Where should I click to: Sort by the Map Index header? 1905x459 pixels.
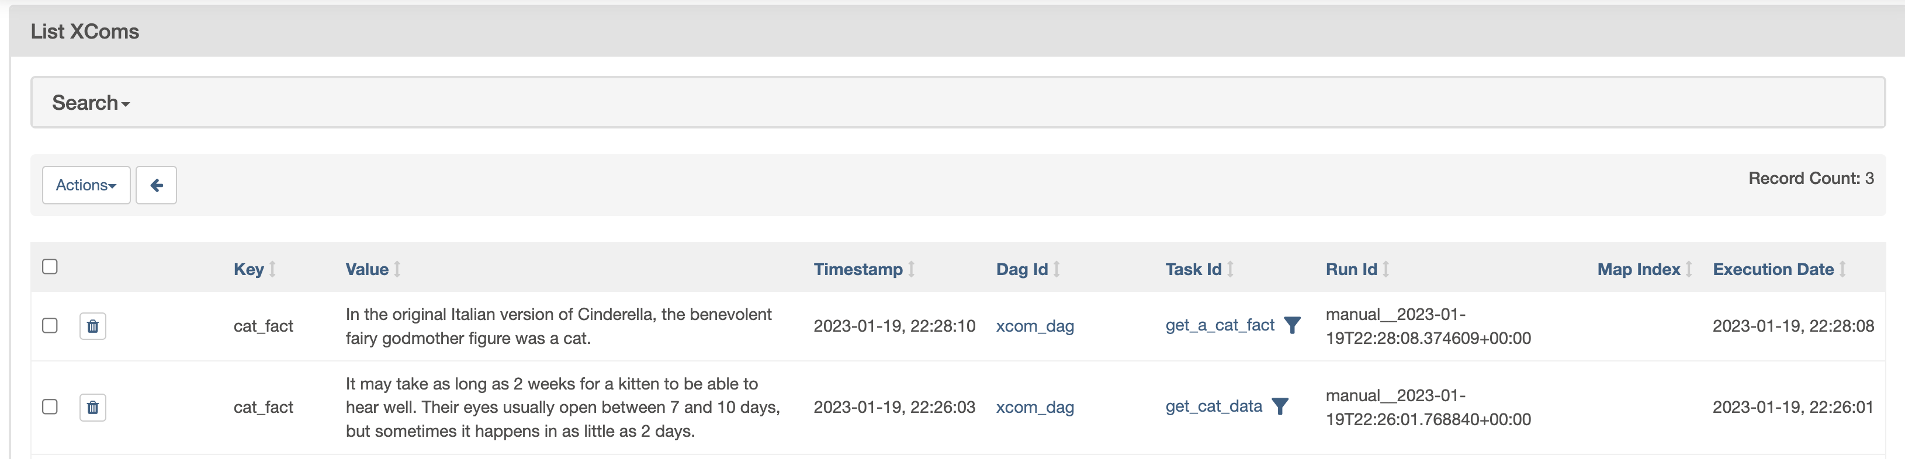coord(1639,270)
